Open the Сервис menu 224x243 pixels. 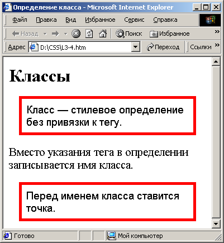tap(134, 20)
